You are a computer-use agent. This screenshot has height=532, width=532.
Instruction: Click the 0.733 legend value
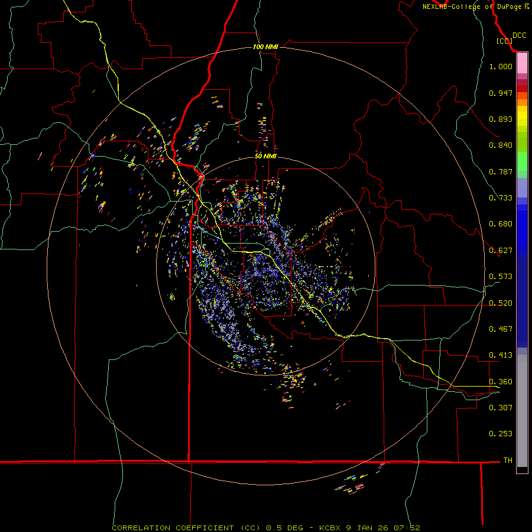tap(501, 198)
